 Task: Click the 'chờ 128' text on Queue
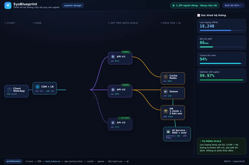167,96
